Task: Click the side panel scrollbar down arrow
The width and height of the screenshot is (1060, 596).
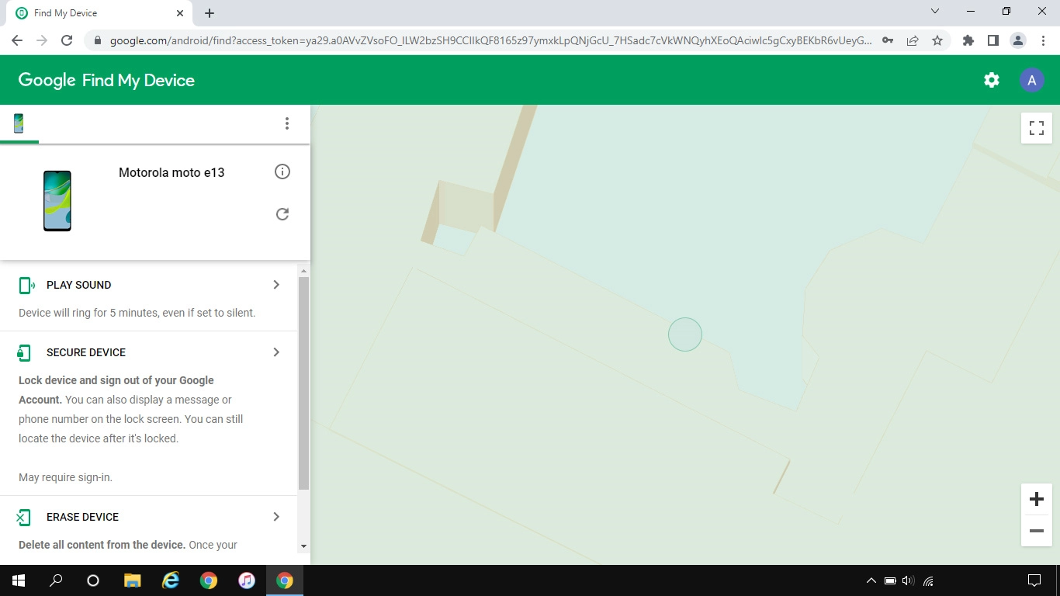Action: point(303,546)
